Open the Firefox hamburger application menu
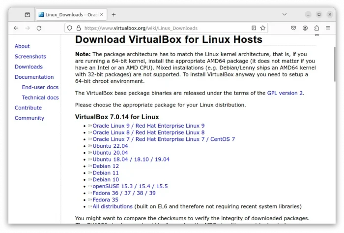Screen dimensions: 344x233 (x=329, y=28)
